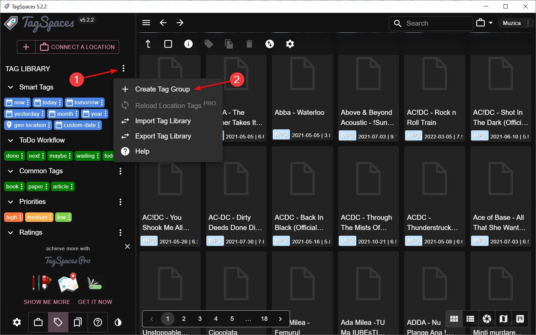
Task: Open perspective settings gear in toolbar
Action: click(290, 44)
